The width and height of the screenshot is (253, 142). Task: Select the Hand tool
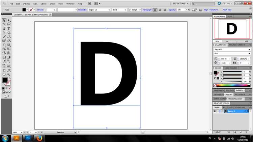click(x=4, y=75)
